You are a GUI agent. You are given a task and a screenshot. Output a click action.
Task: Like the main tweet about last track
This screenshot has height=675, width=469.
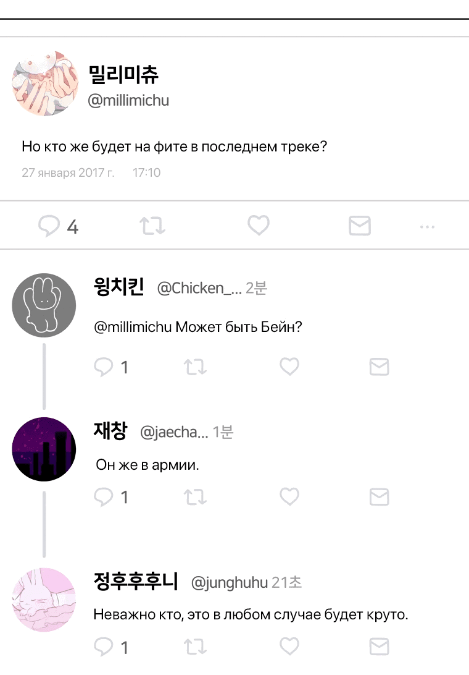click(x=259, y=225)
